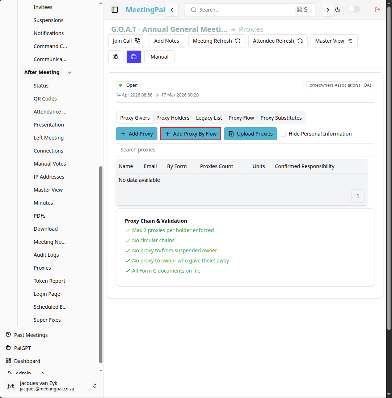Open Token Report in the sidebar

point(49,281)
